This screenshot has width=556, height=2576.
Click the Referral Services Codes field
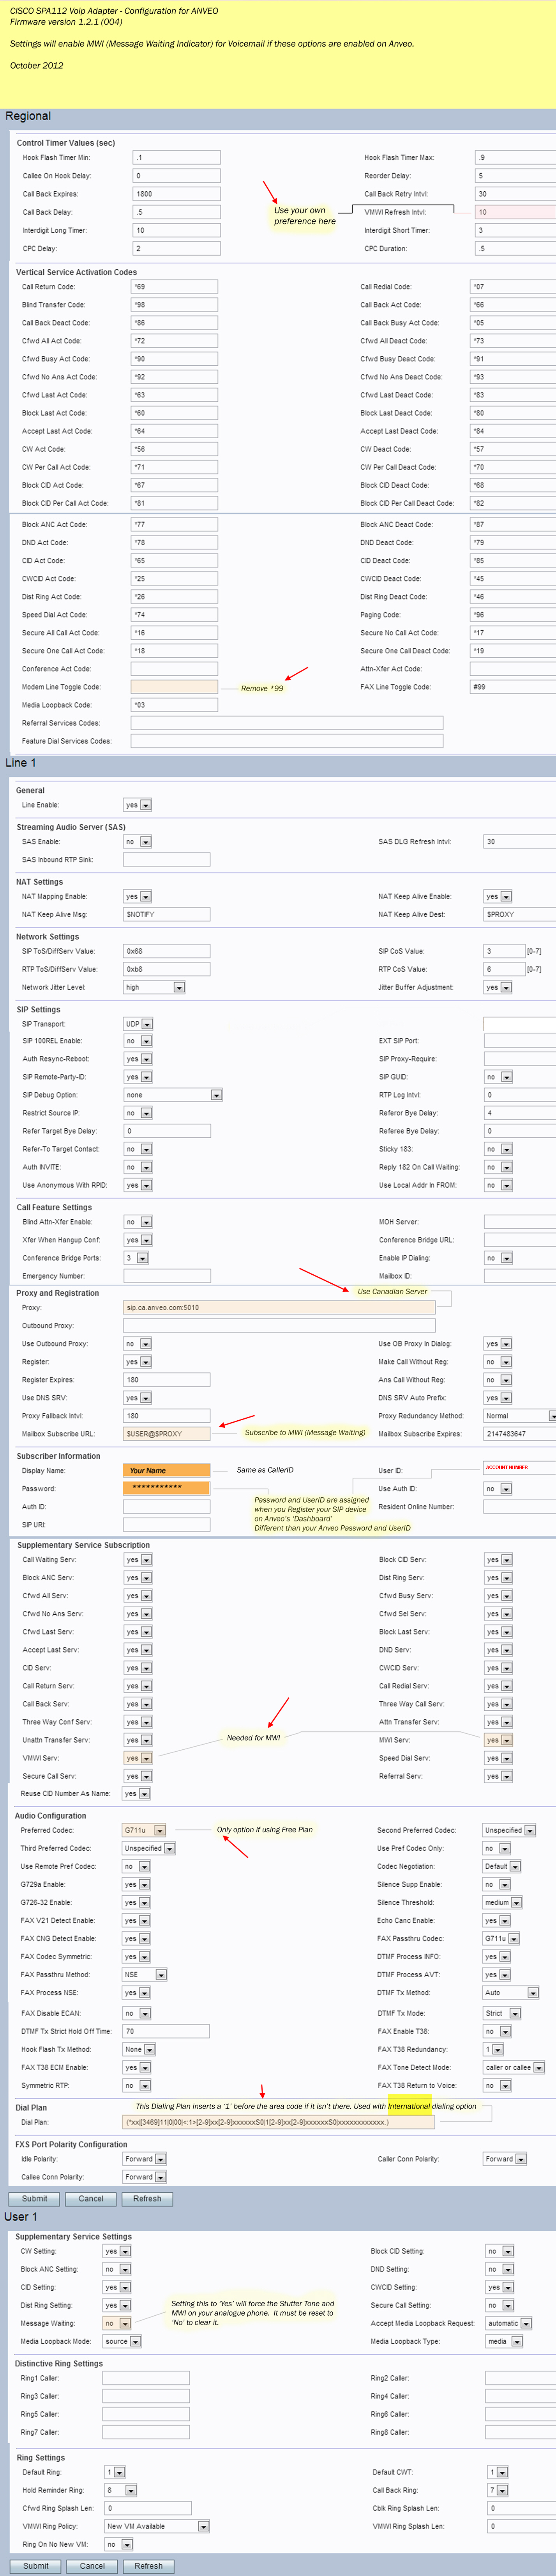286,723
